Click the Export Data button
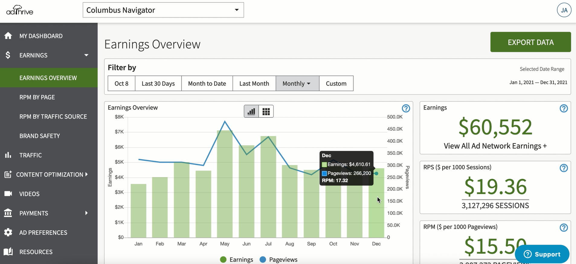 (530, 42)
